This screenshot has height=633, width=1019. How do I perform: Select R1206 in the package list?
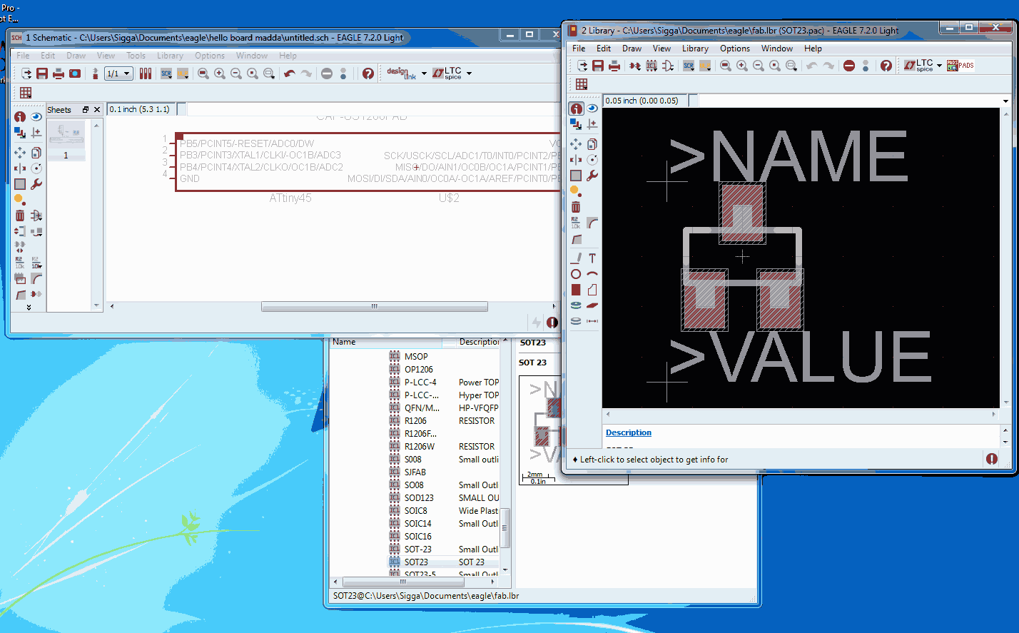tap(415, 421)
